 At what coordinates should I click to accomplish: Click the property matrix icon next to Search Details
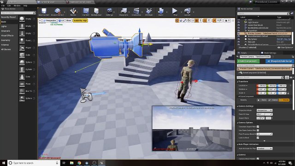point(287,77)
